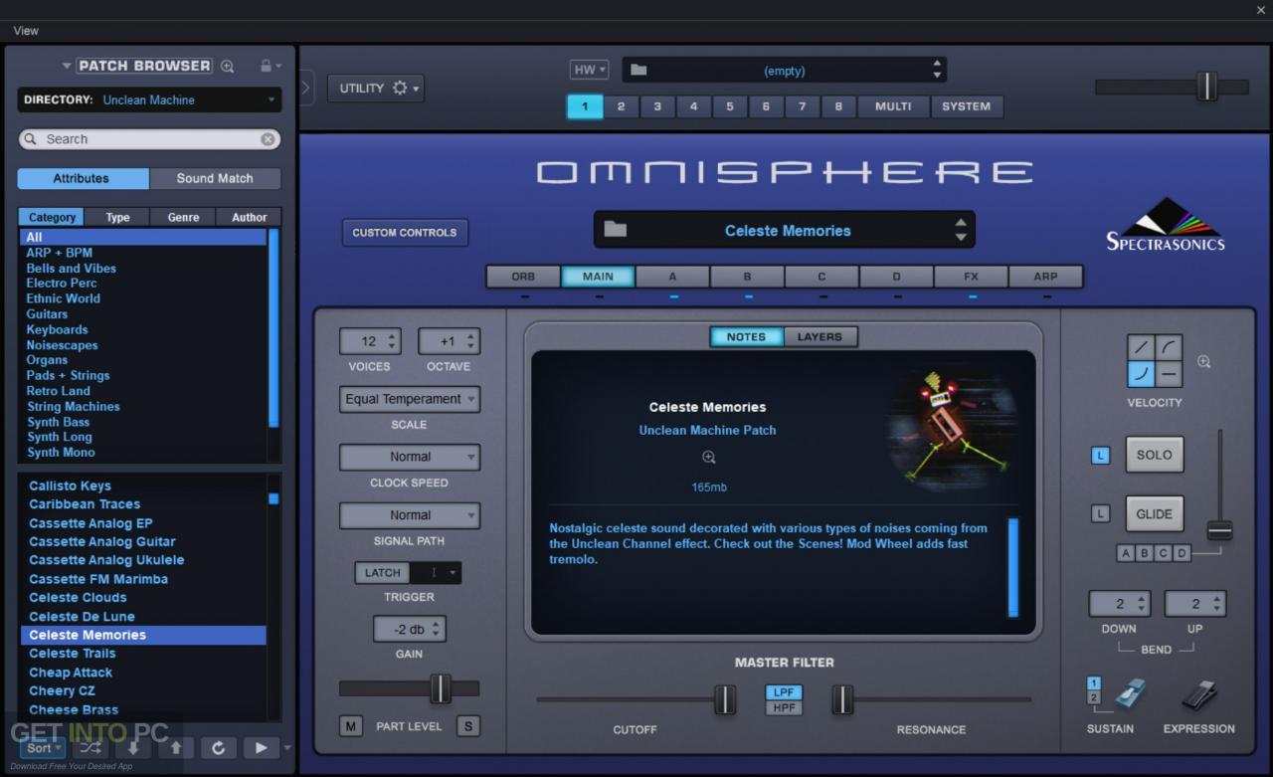Play audition of the selected patch
Screen dimensions: 1273x777
[261, 747]
